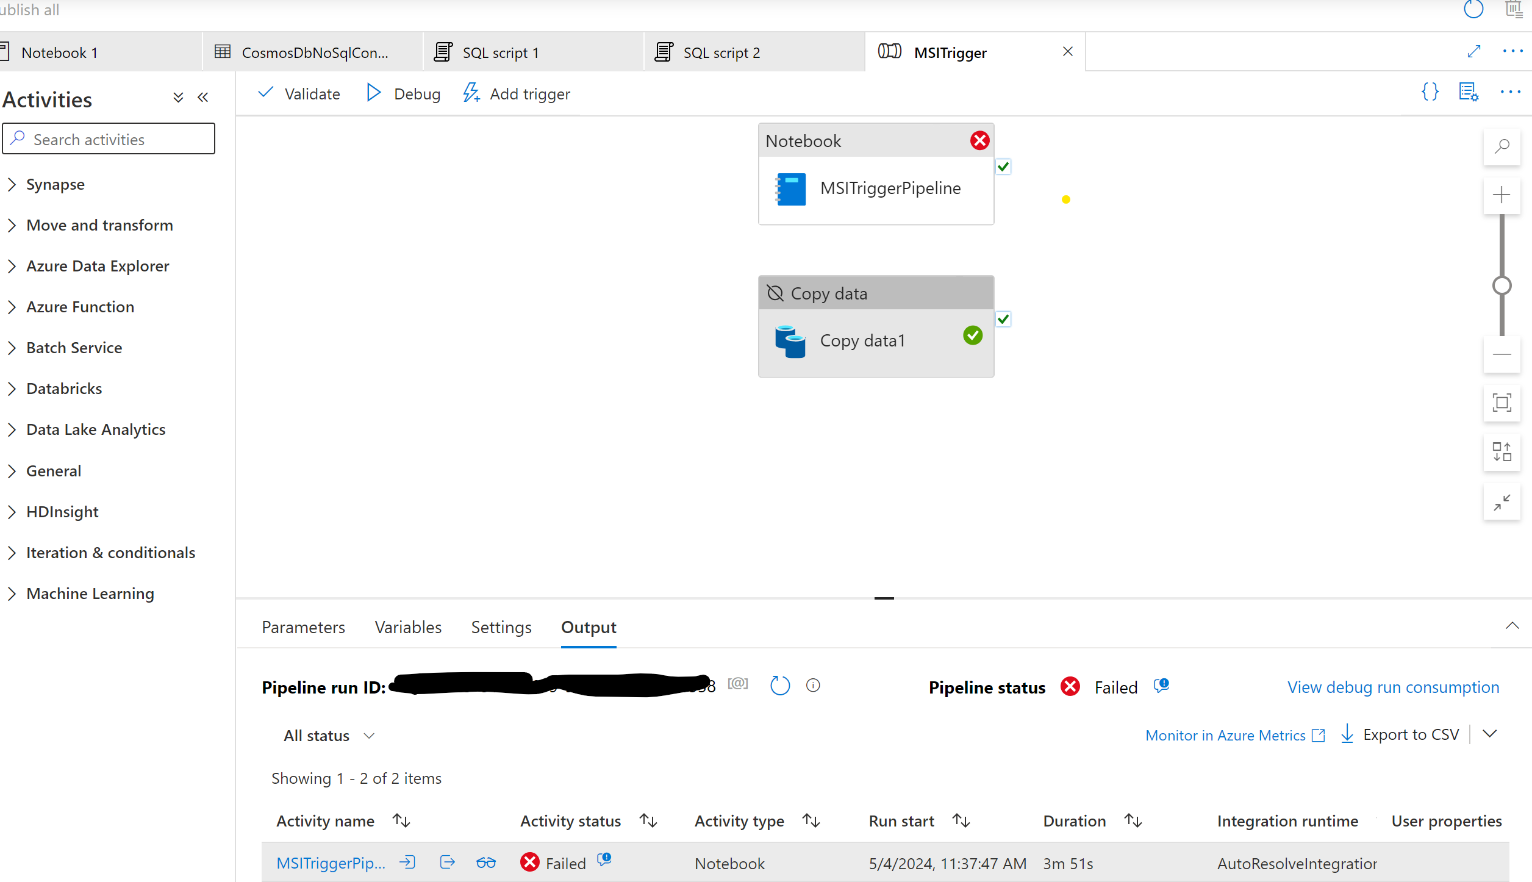Click the zoom to fit icon
Image resolution: width=1532 pixels, height=882 pixels.
(1502, 403)
